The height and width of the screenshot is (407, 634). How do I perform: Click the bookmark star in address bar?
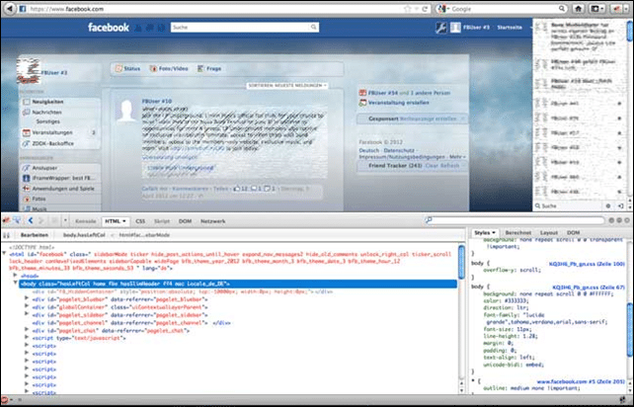pos(407,9)
